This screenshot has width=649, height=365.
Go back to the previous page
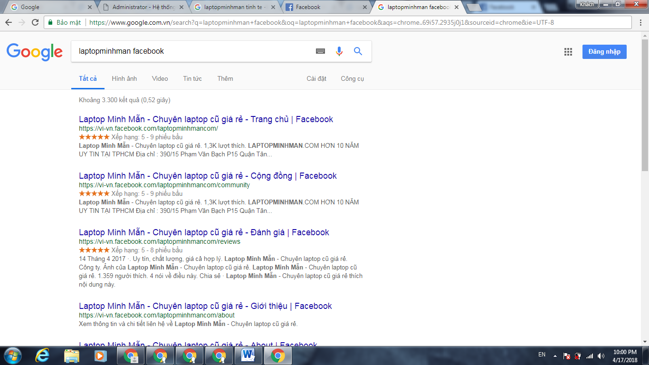[8, 22]
